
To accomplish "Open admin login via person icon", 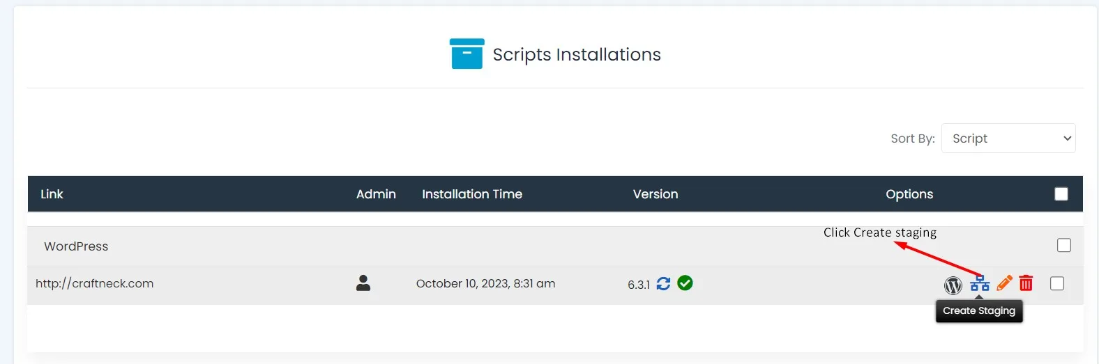I will 363,283.
